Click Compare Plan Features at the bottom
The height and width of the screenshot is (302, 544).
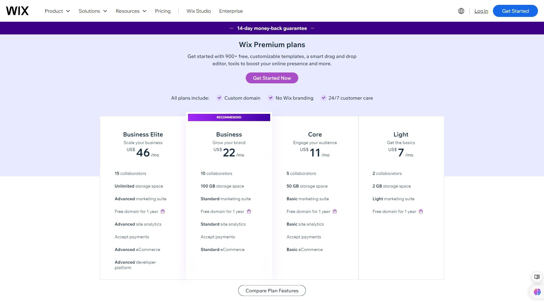point(272,291)
